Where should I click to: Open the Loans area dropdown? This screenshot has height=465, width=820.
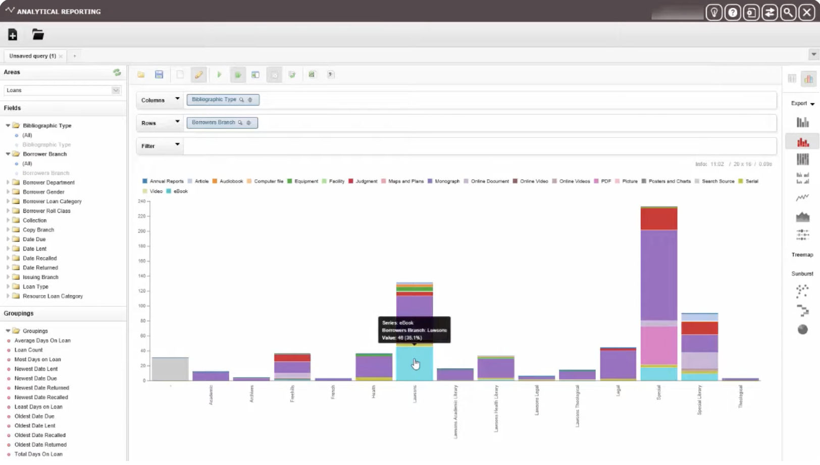point(116,90)
